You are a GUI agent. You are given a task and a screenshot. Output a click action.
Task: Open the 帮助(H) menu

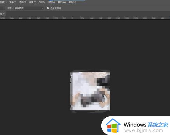pos(72,2)
